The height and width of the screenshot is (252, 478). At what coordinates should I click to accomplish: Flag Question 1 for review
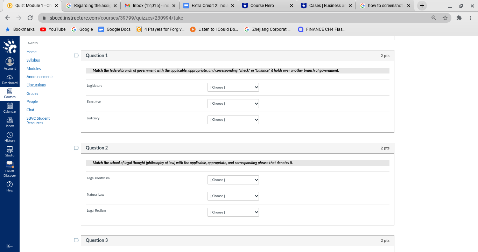76,55
